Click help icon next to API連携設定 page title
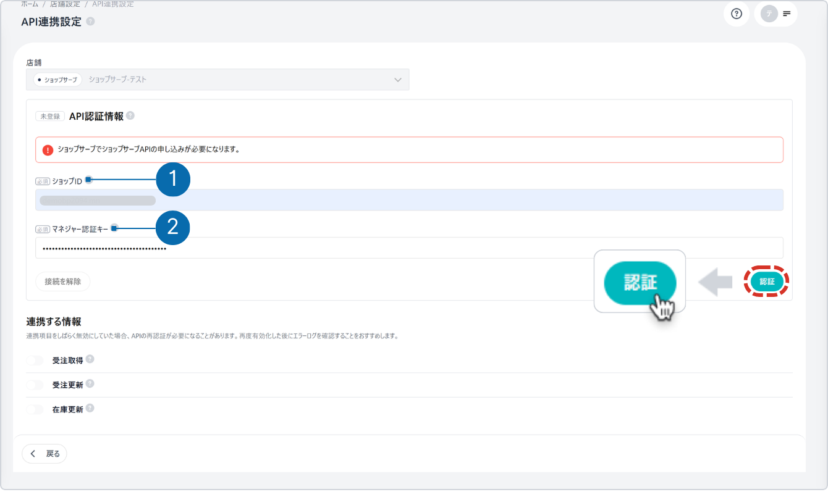The height and width of the screenshot is (492, 828). click(91, 22)
